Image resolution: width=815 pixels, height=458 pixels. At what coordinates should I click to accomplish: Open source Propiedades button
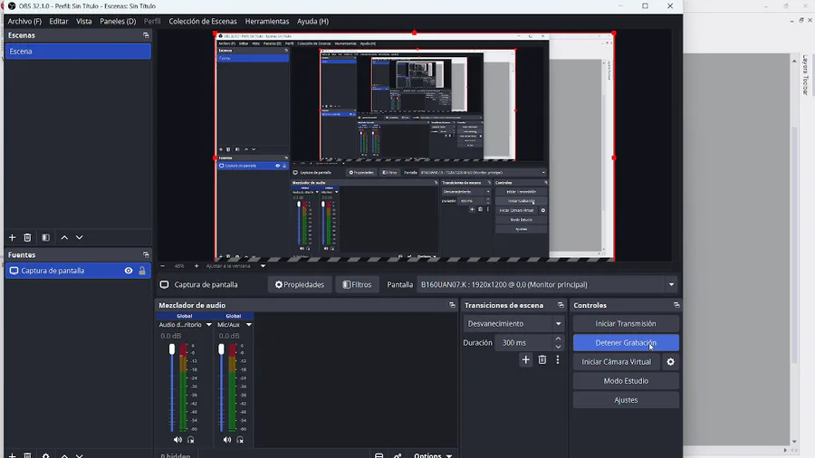300,284
